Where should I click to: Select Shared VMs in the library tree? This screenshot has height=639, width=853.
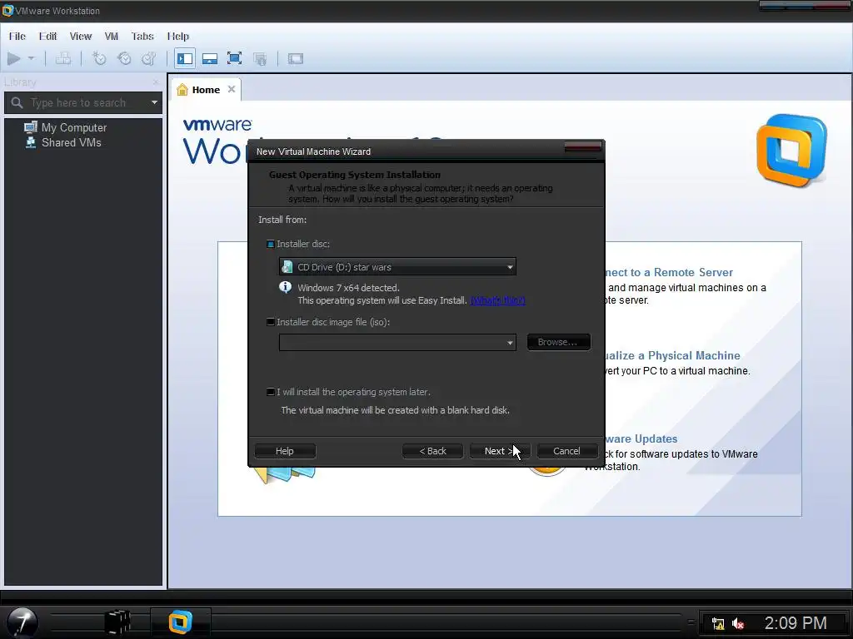(63, 142)
